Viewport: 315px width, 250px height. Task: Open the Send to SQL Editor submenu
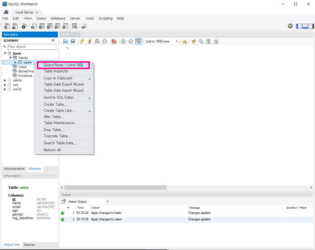coord(64,98)
